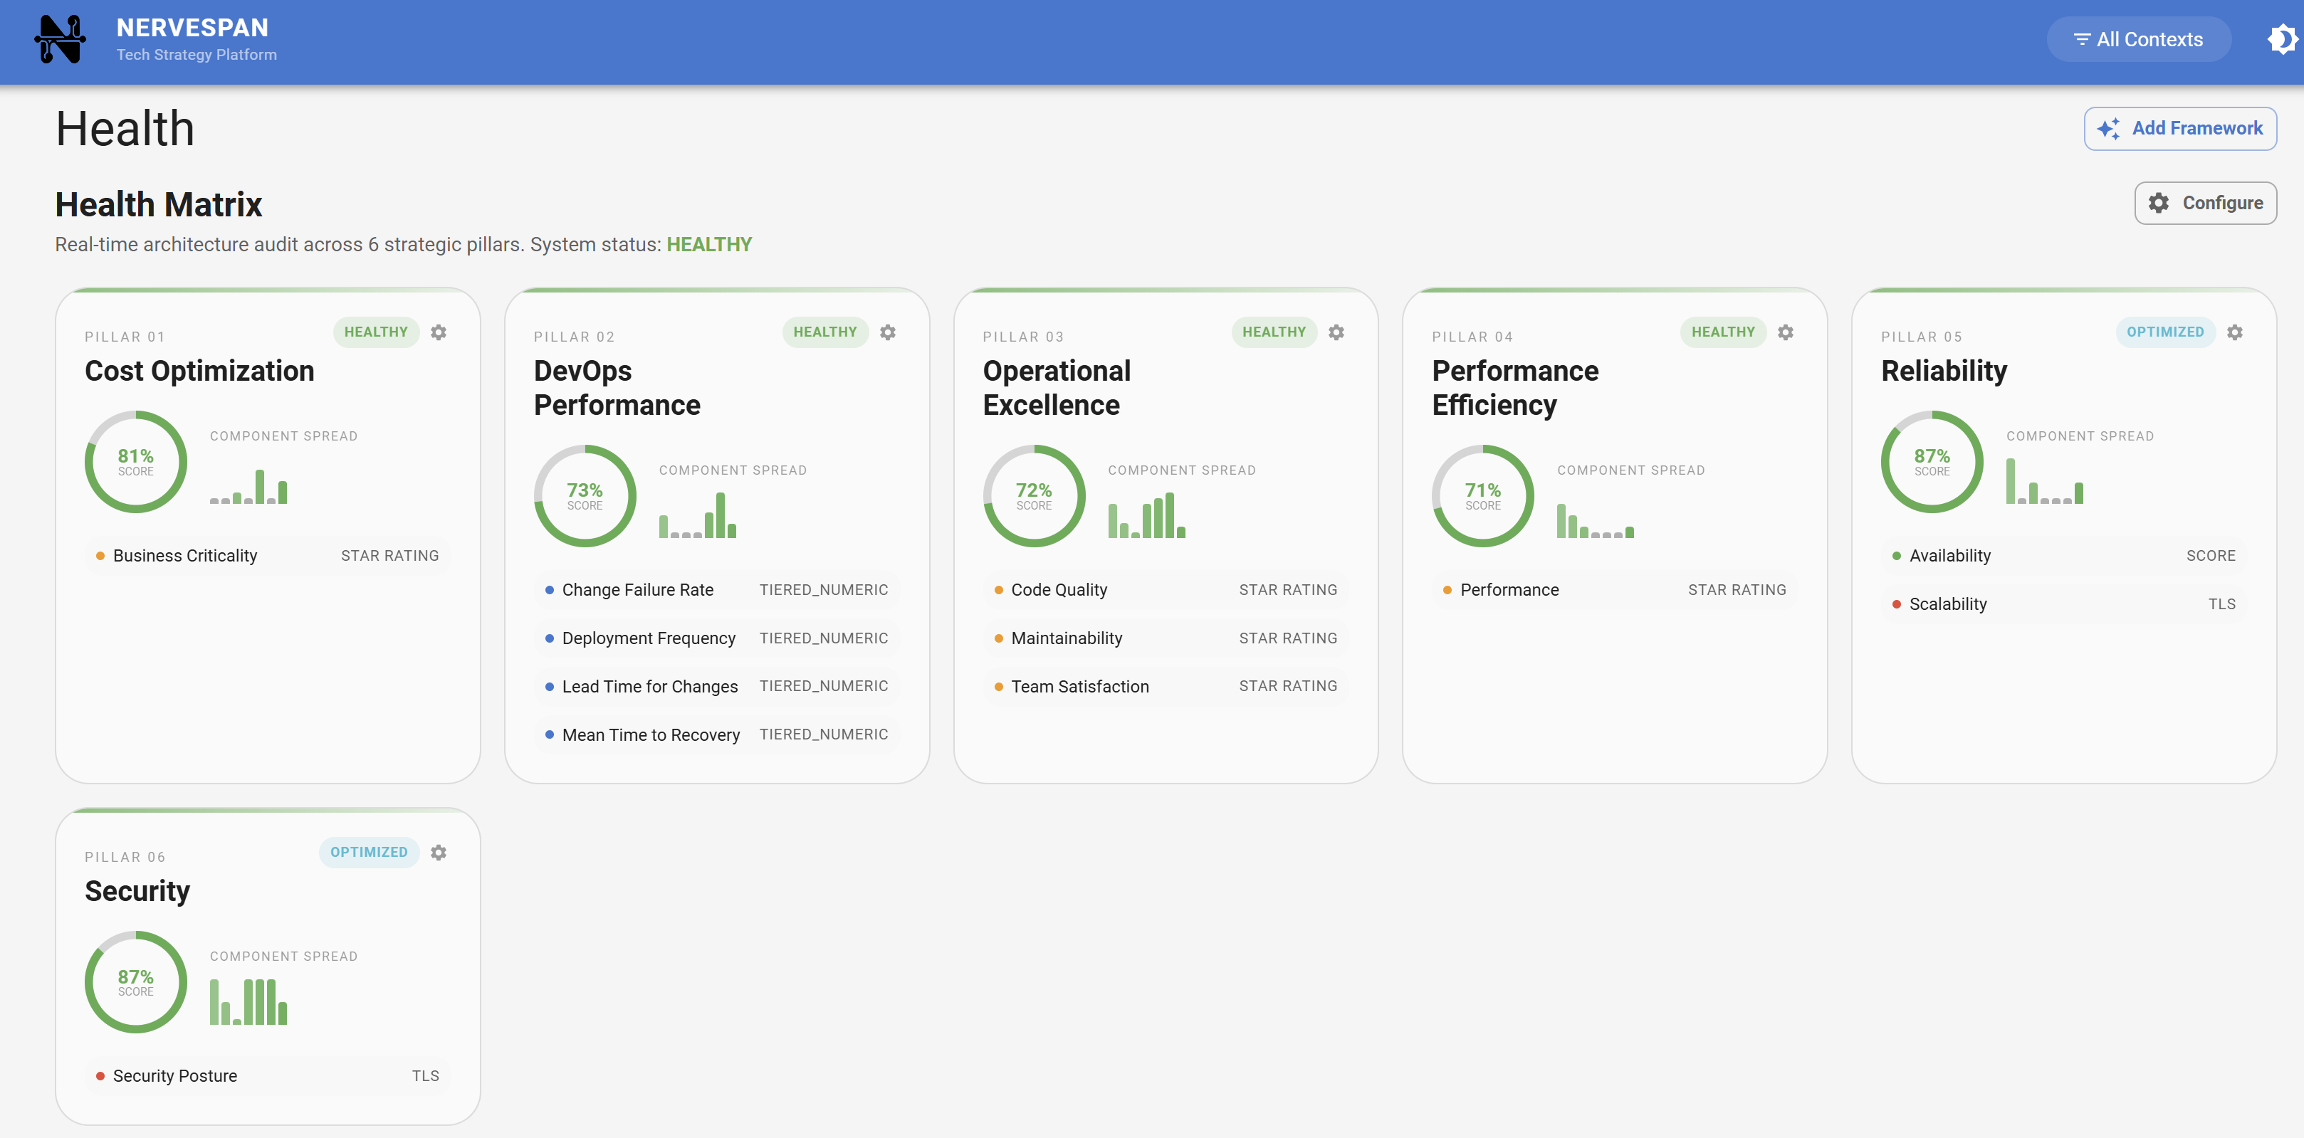This screenshot has height=1138, width=2304.
Task: Click the Health page heading
Action: [125, 129]
